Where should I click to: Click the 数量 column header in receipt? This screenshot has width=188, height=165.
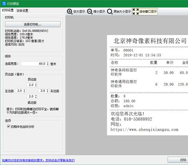click(x=154, y=63)
